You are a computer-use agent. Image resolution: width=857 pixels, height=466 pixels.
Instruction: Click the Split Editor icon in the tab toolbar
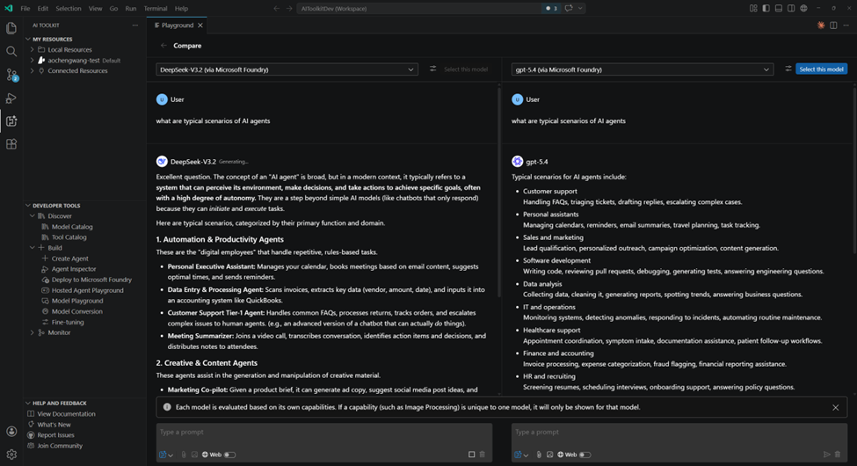[833, 25]
